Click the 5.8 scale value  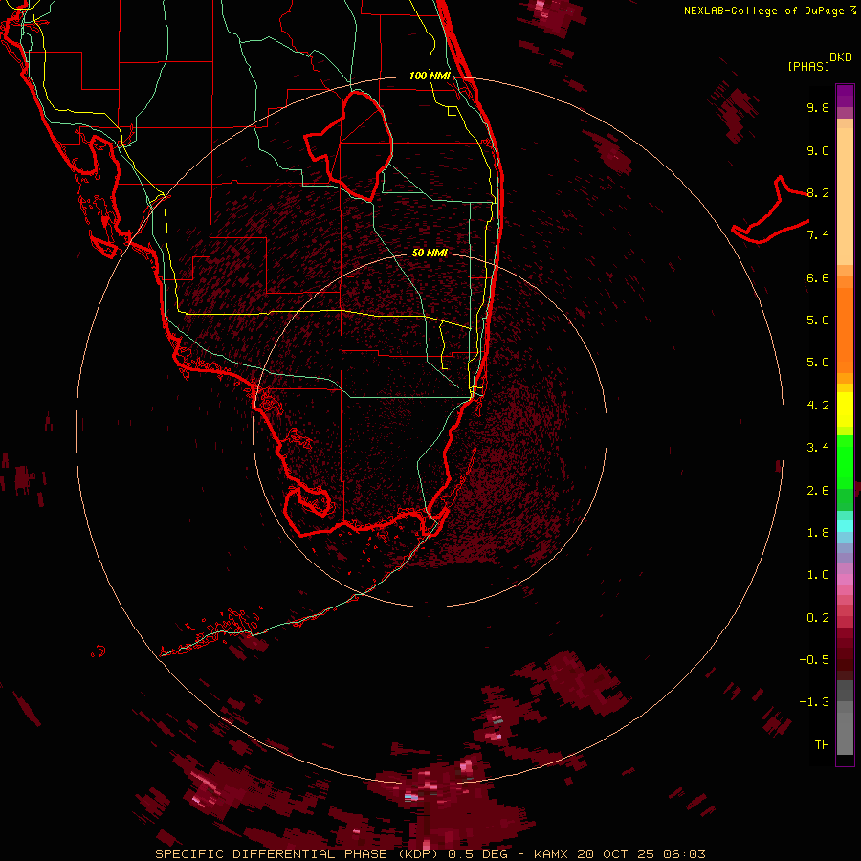pos(818,320)
